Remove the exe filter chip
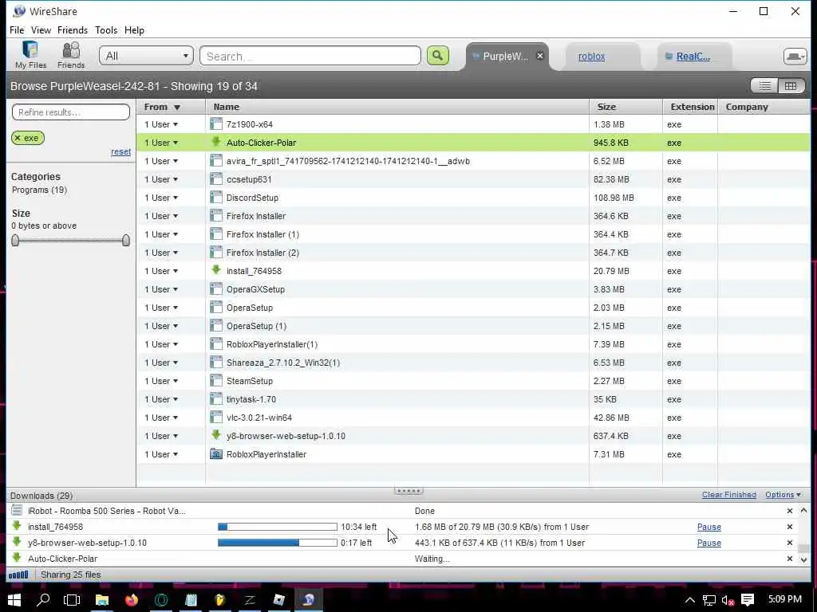 point(18,138)
